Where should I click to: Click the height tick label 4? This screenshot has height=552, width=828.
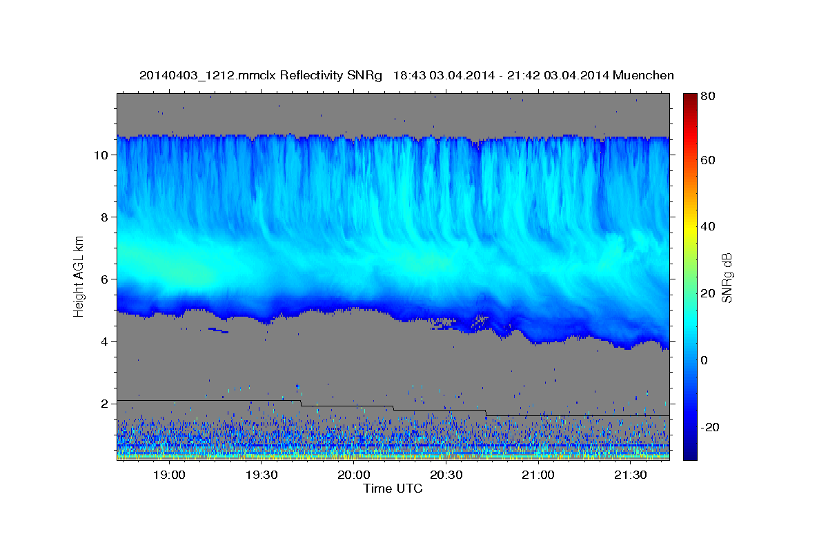pos(104,342)
